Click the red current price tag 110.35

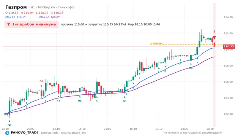pyautogui.click(x=229, y=46)
